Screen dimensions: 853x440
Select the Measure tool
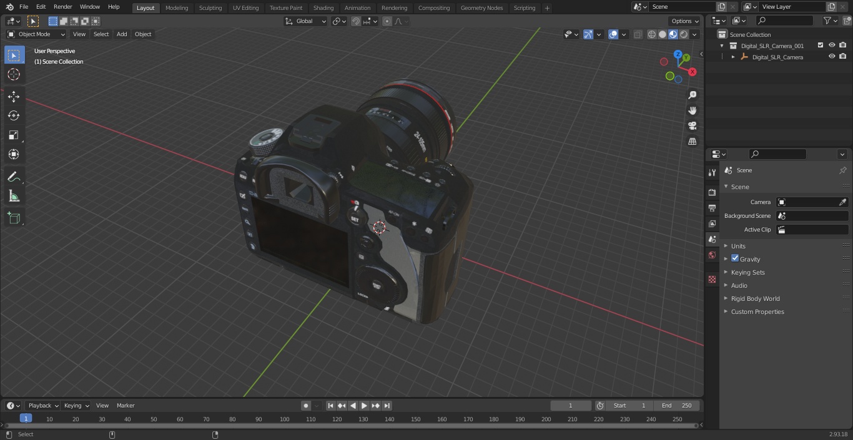coord(14,197)
